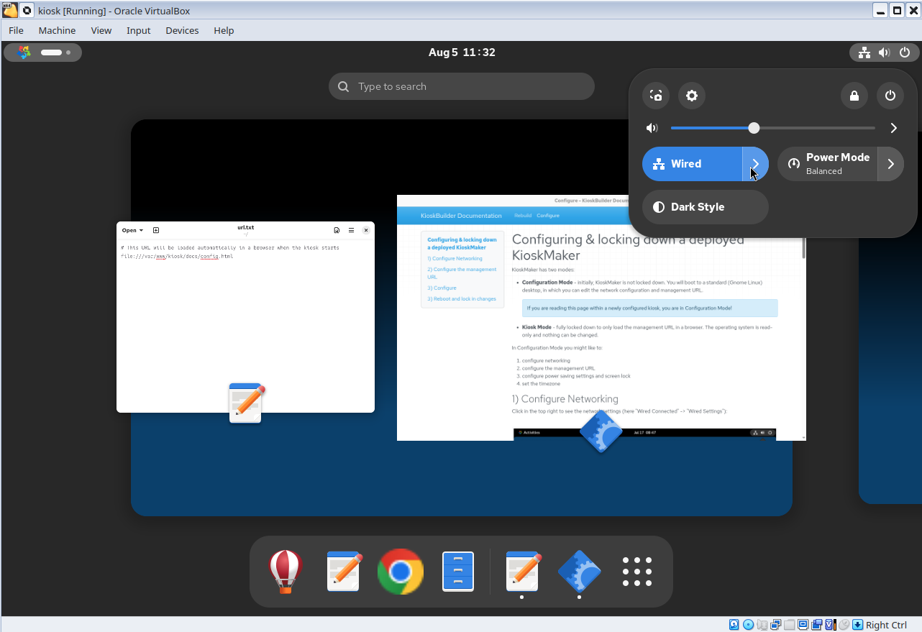
Task: Click the hard disk activity status icon
Action: (x=734, y=625)
